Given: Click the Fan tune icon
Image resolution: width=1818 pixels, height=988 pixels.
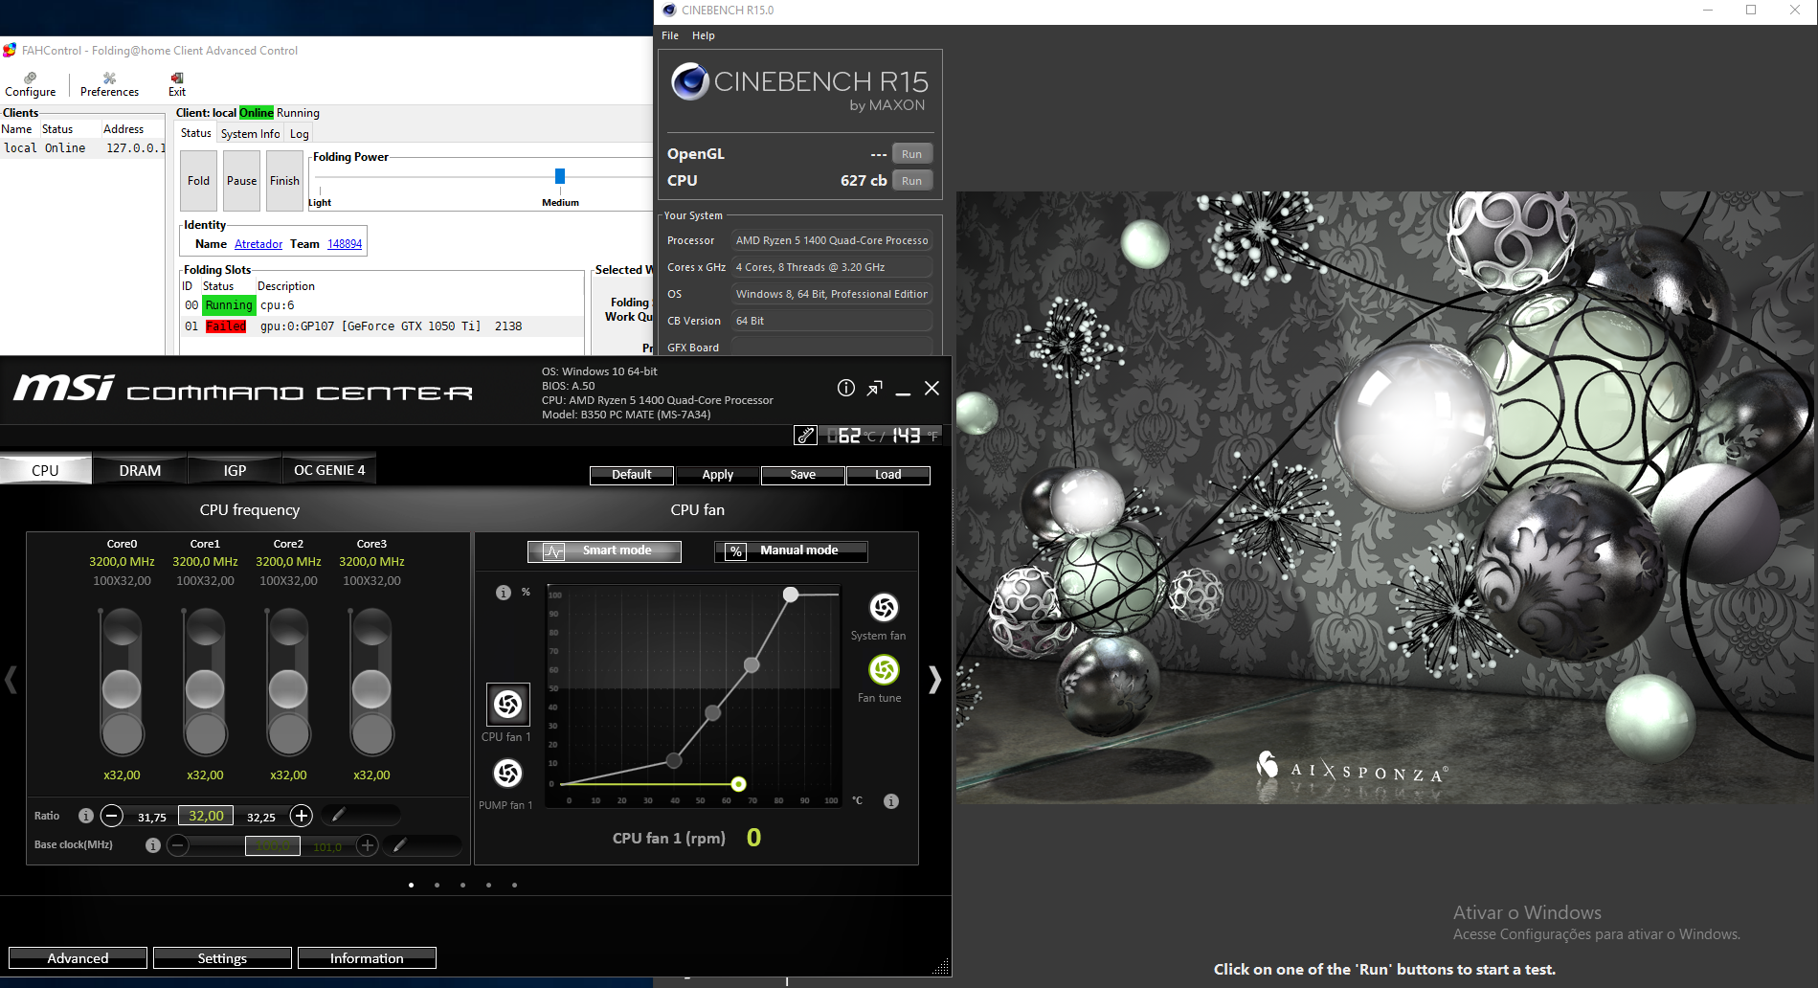Looking at the screenshot, I should [884, 669].
